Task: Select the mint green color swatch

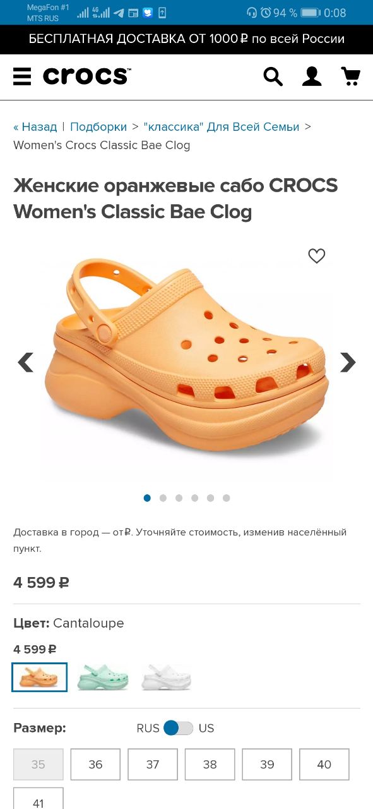Action: click(x=103, y=677)
